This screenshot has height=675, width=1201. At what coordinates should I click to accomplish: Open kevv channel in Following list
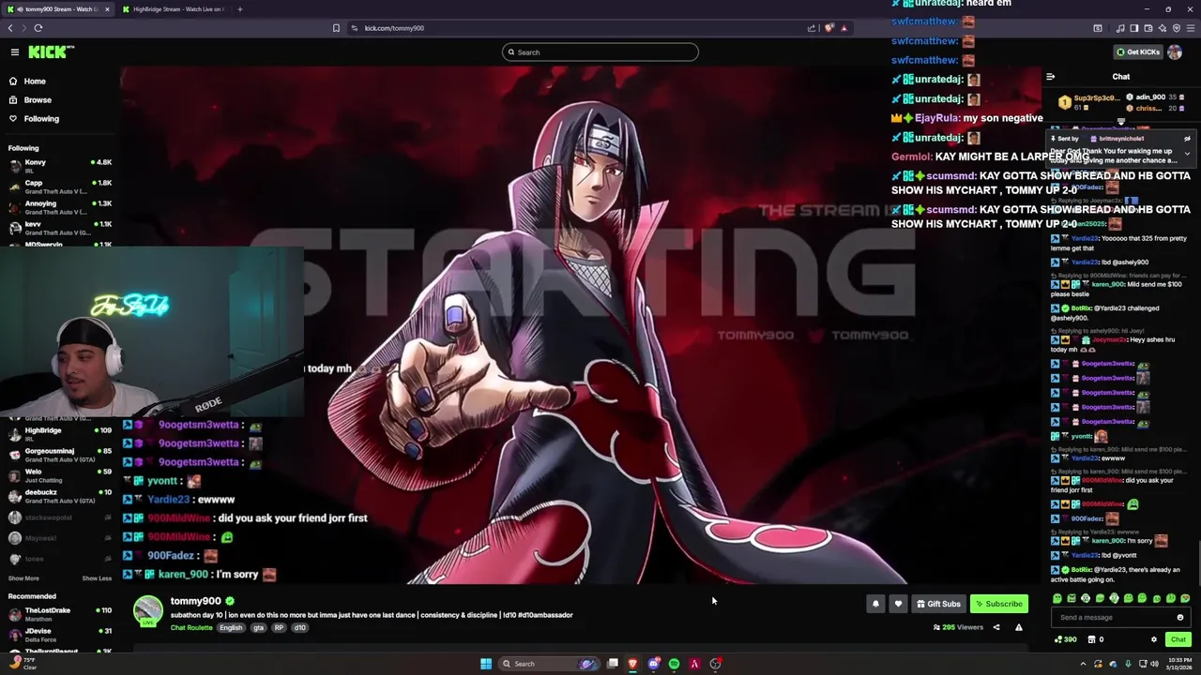[60, 228]
